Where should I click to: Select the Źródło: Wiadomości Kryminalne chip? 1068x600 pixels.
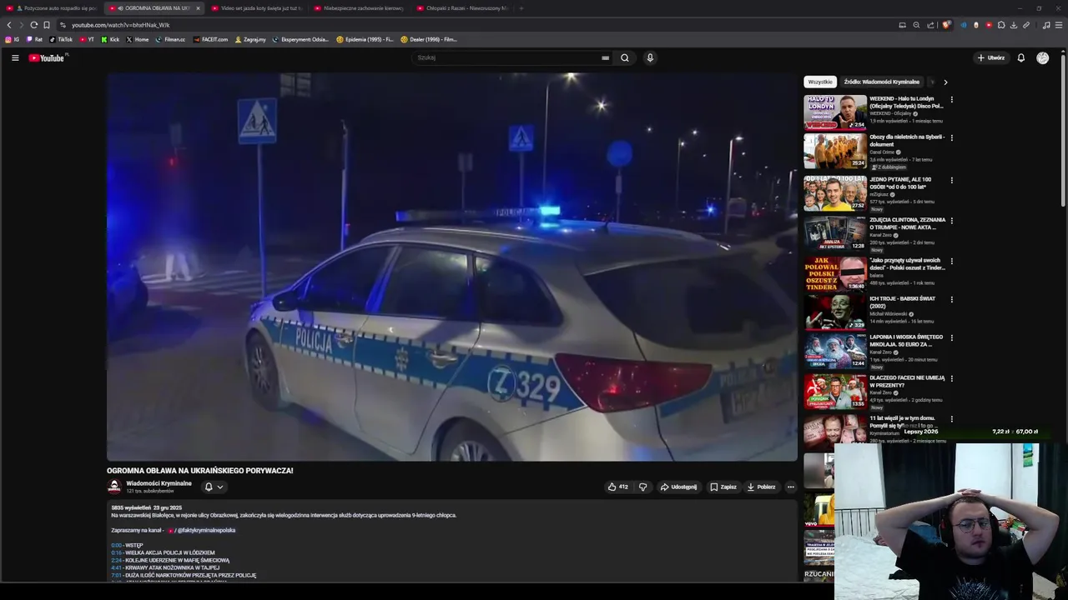pyautogui.click(x=881, y=82)
